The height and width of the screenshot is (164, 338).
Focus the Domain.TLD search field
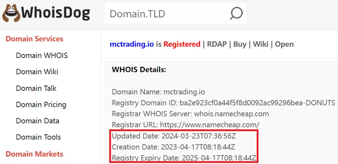click(176, 13)
